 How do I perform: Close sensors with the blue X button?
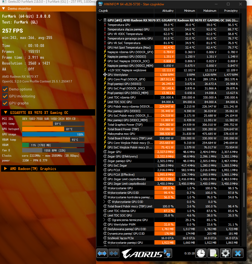238,253
